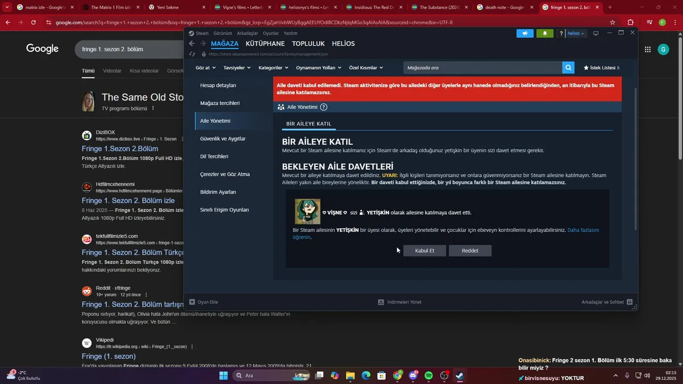Open Chrome extensions puzzle icon
This screenshot has width=683, height=384.
(631, 22)
